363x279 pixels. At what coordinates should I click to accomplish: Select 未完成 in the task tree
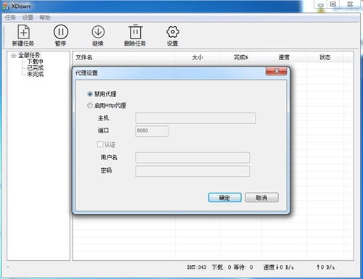35,74
